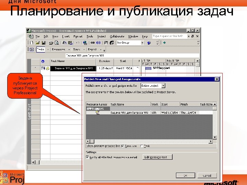The height and width of the screenshot is (185, 247).
Task: Expand the Report Project Guide dropdown arrow
Action: click(101, 50)
